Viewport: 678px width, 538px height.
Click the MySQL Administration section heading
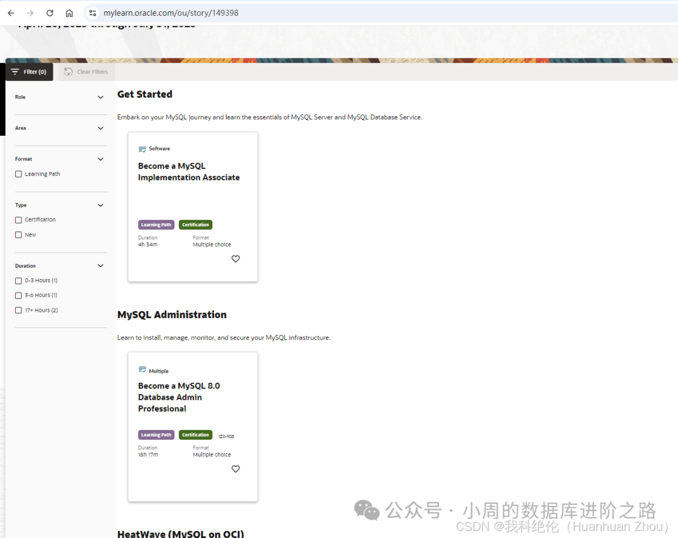[x=172, y=315]
